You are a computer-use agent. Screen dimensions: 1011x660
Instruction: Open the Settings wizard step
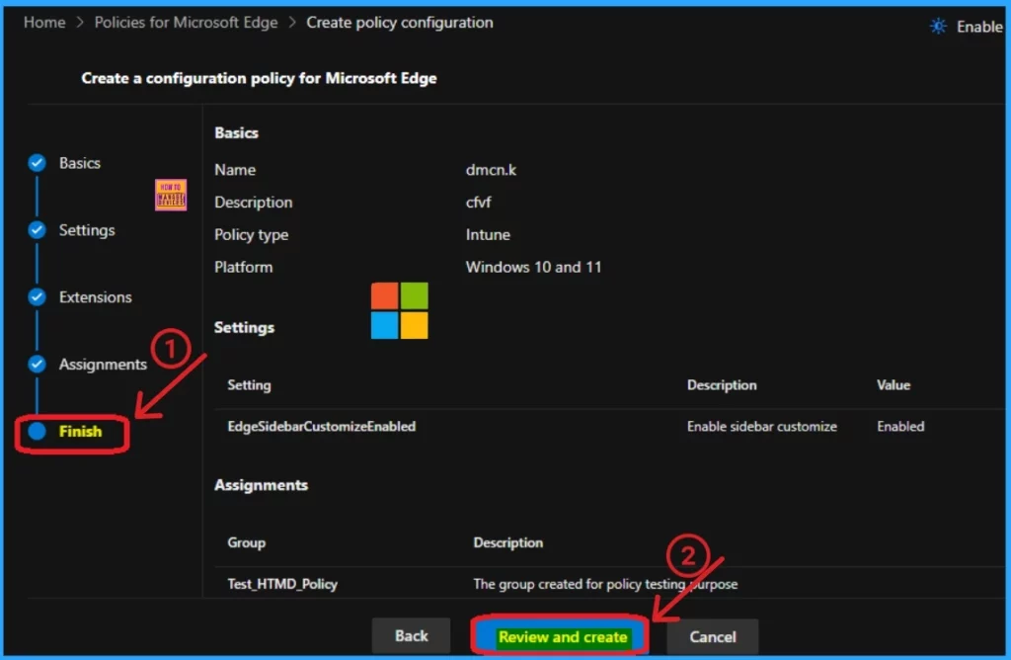coord(87,229)
